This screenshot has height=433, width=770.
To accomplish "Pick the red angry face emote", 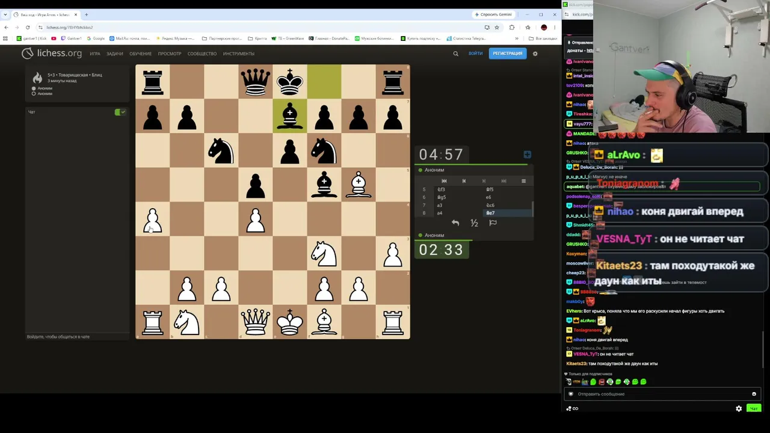I will tap(602, 382).
